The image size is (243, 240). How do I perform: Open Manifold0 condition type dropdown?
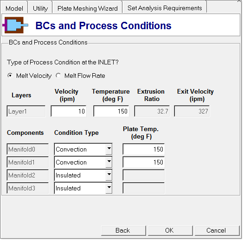tap(109, 149)
